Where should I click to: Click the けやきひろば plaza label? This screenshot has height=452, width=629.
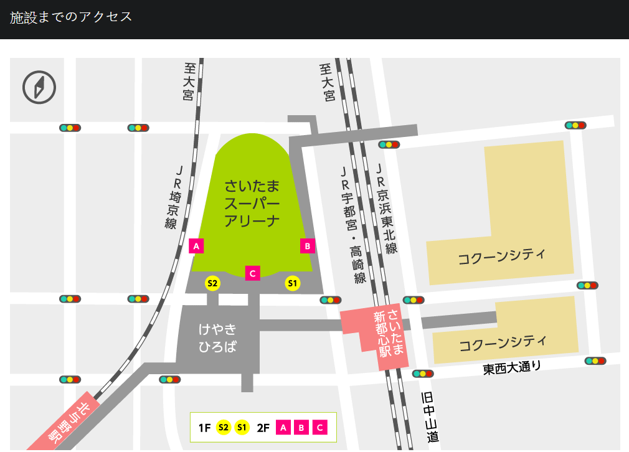coord(217,337)
